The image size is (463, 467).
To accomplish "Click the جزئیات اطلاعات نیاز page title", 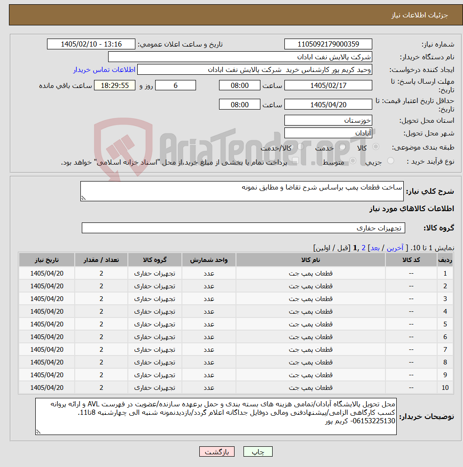I will tap(419, 15).
